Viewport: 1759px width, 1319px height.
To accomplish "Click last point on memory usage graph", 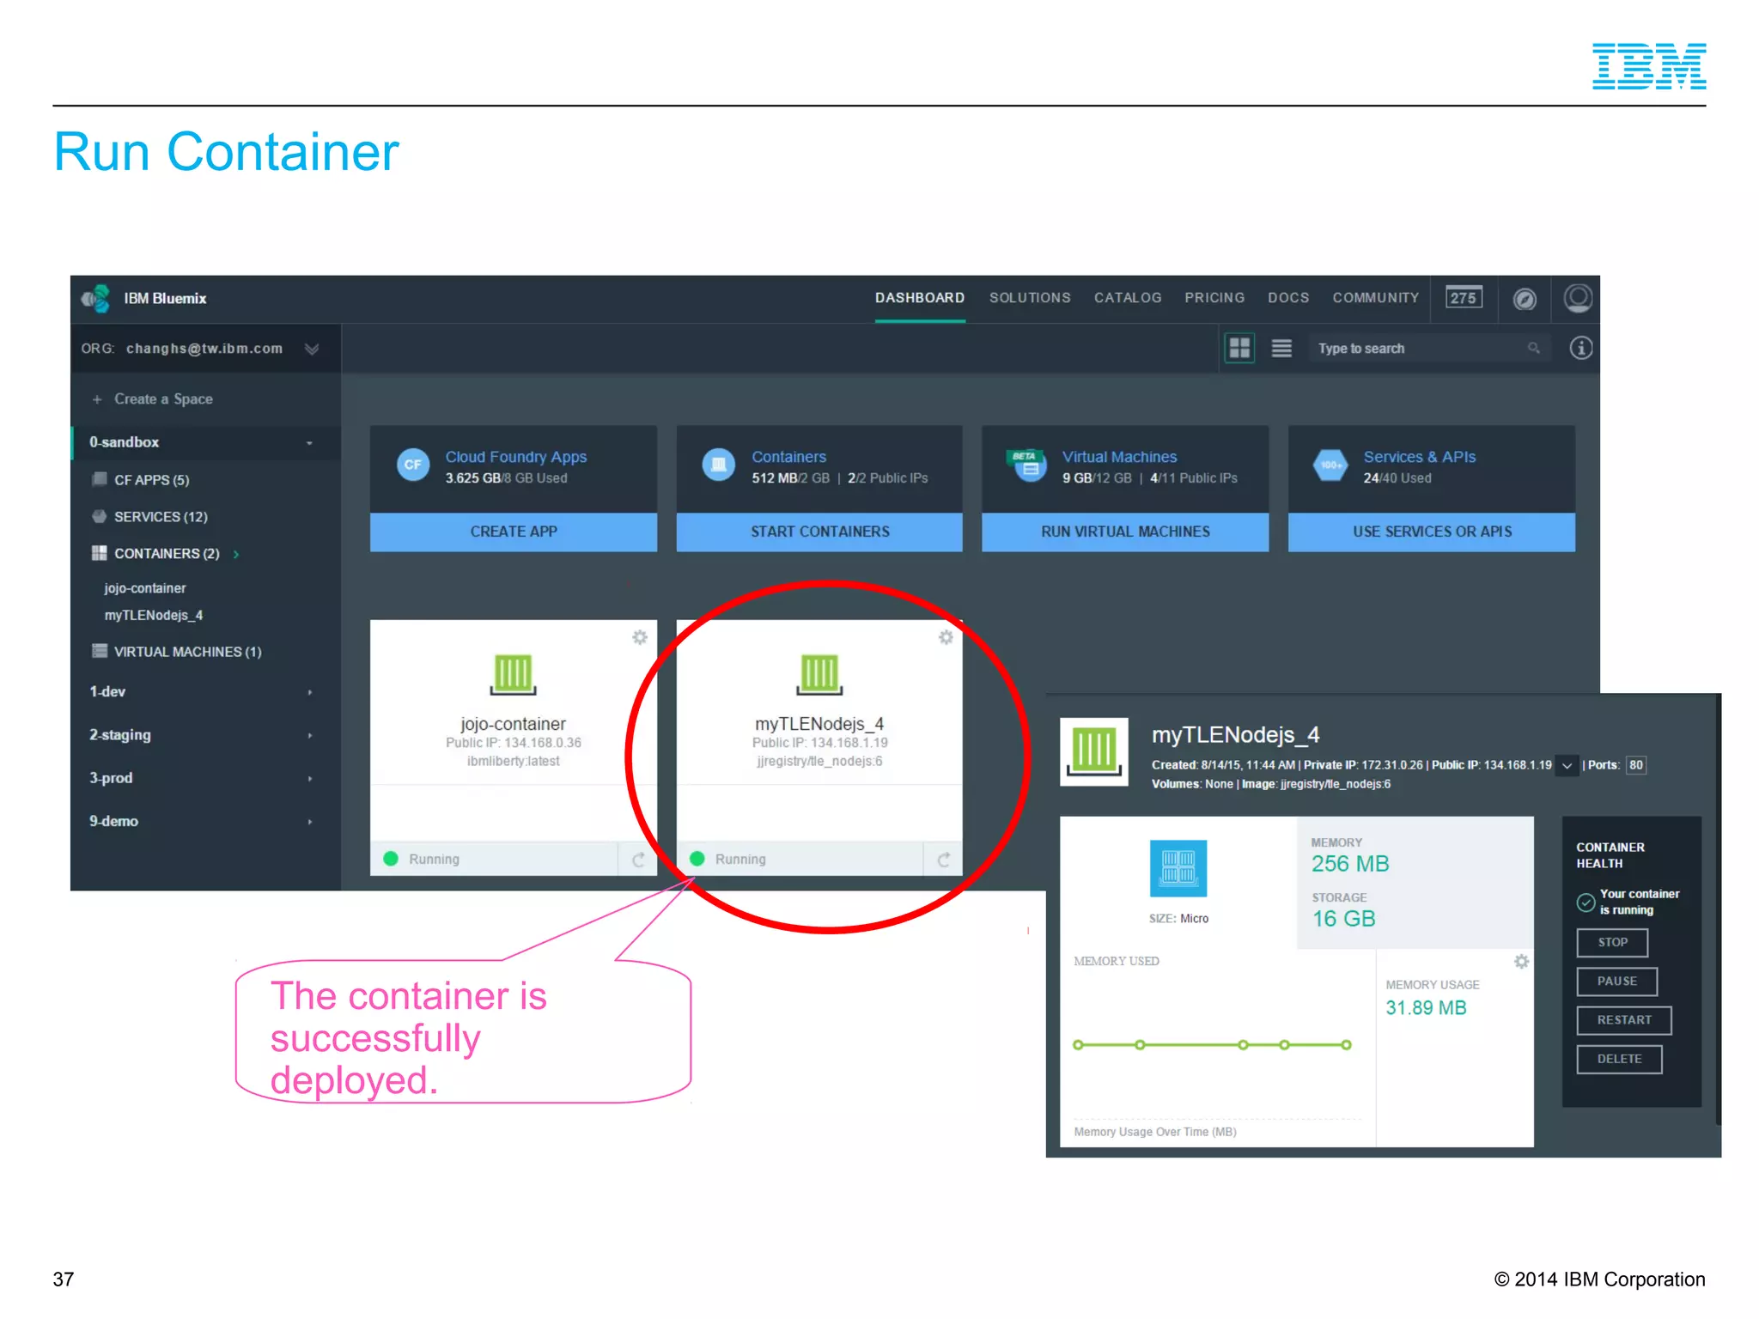I will [x=1346, y=1045].
